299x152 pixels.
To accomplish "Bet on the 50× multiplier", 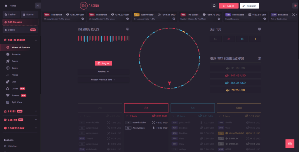I will [x=239, y=108].
